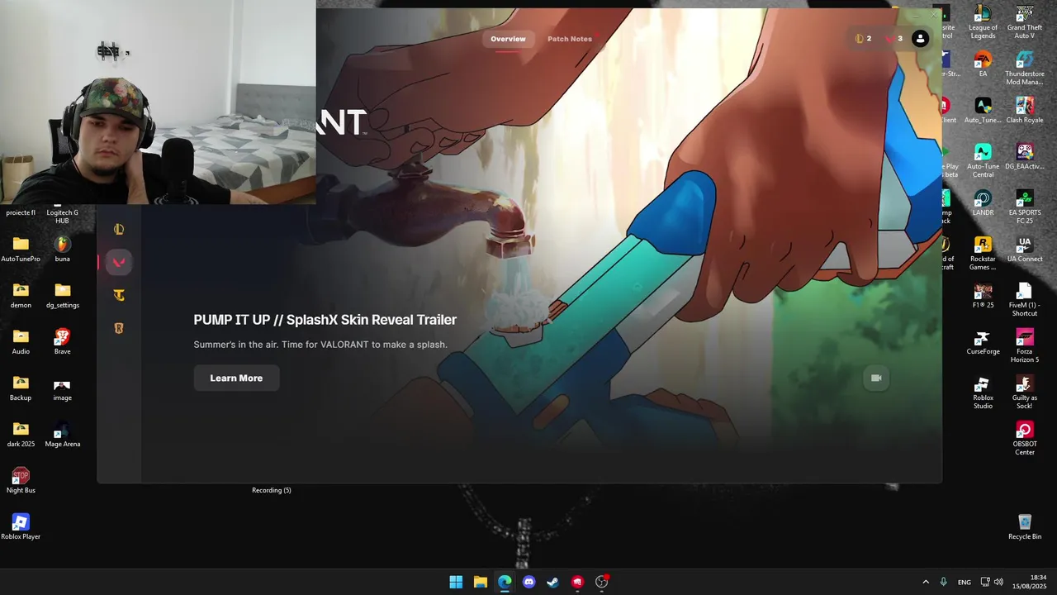Open the Riot Client profile avatar icon

point(920,39)
